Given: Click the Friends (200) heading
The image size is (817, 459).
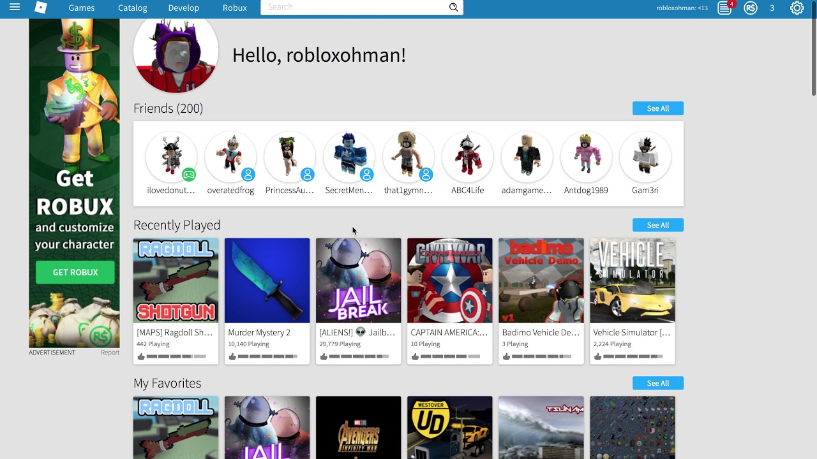Looking at the screenshot, I should pos(169,108).
